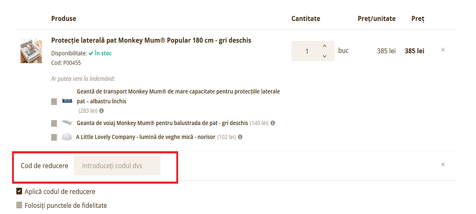Check the Geanta de voiaj add-on

(x=54, y=123)
